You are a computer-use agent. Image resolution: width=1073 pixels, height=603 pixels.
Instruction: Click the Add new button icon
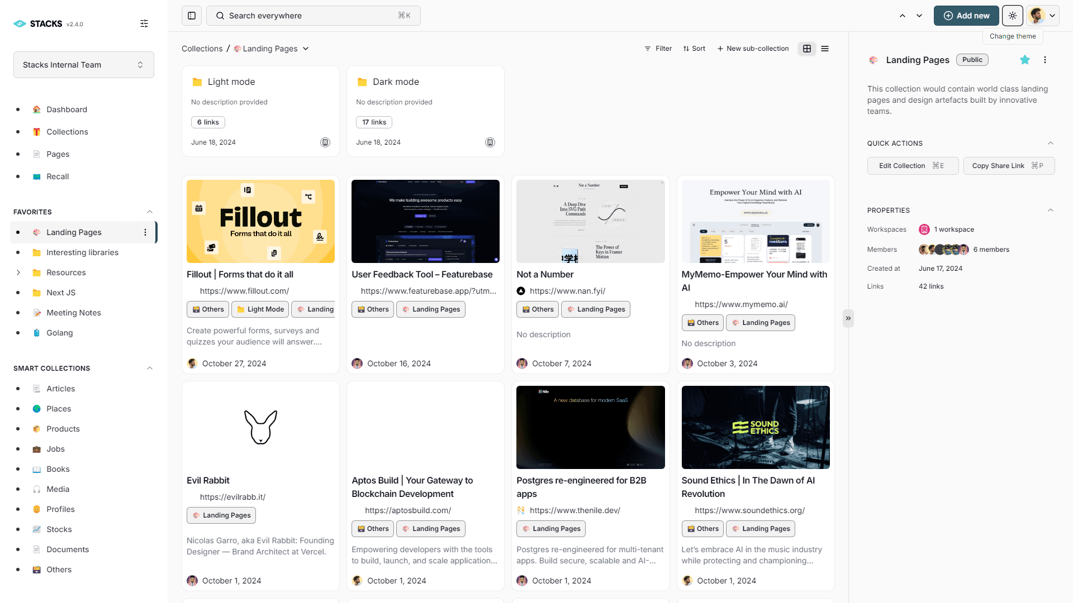tap(948, 16)
